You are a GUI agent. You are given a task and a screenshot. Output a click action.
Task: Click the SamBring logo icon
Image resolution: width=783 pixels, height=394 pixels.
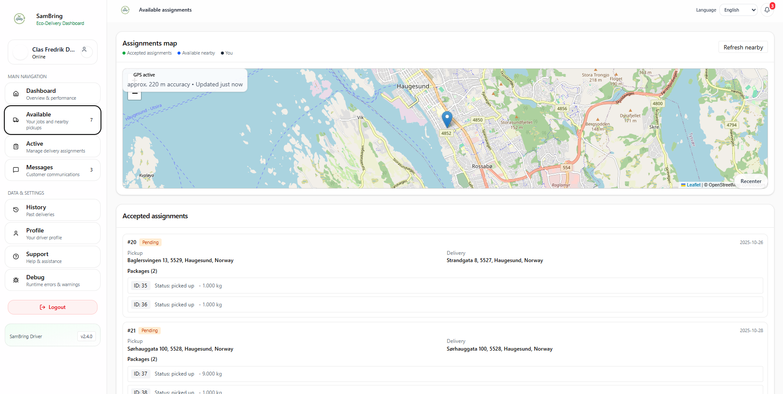pyautogui.click(x=19, y=18)
